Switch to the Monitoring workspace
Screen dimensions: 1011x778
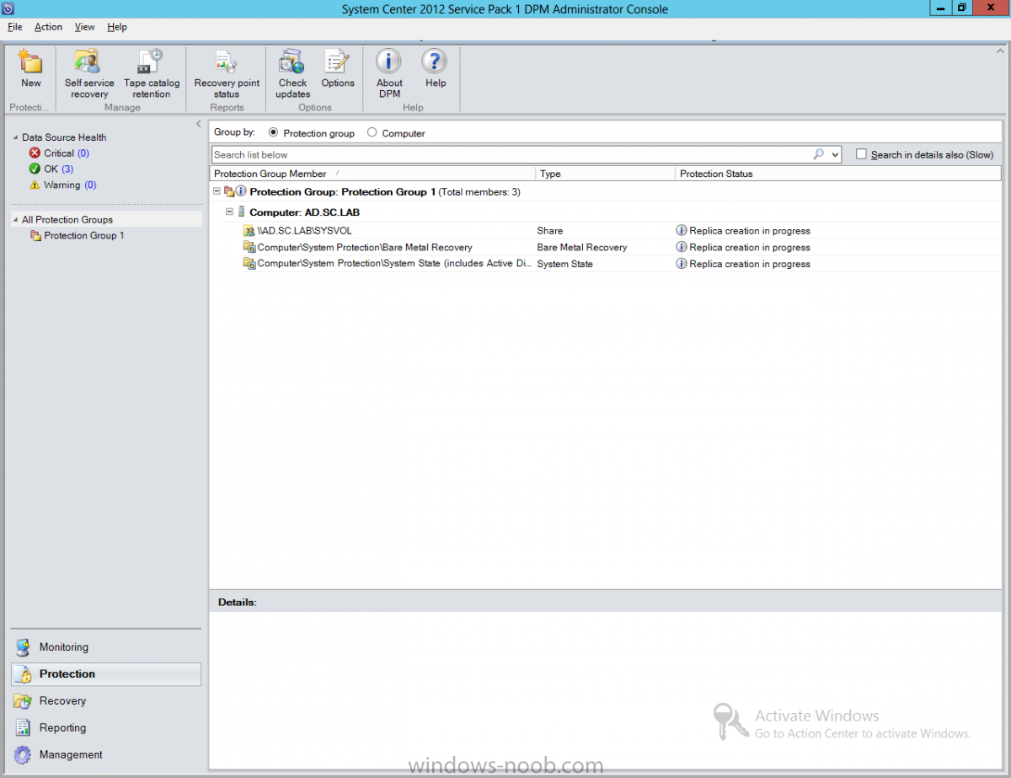106,647
